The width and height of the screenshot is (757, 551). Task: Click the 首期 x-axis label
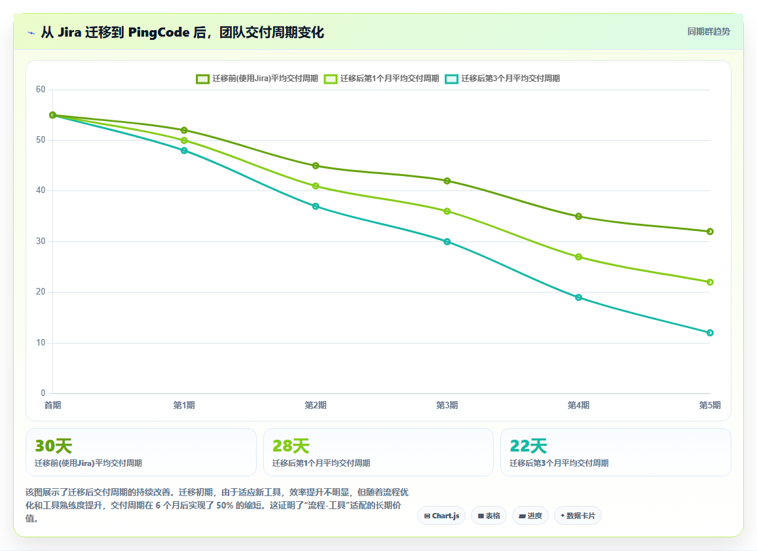[52, 405]
